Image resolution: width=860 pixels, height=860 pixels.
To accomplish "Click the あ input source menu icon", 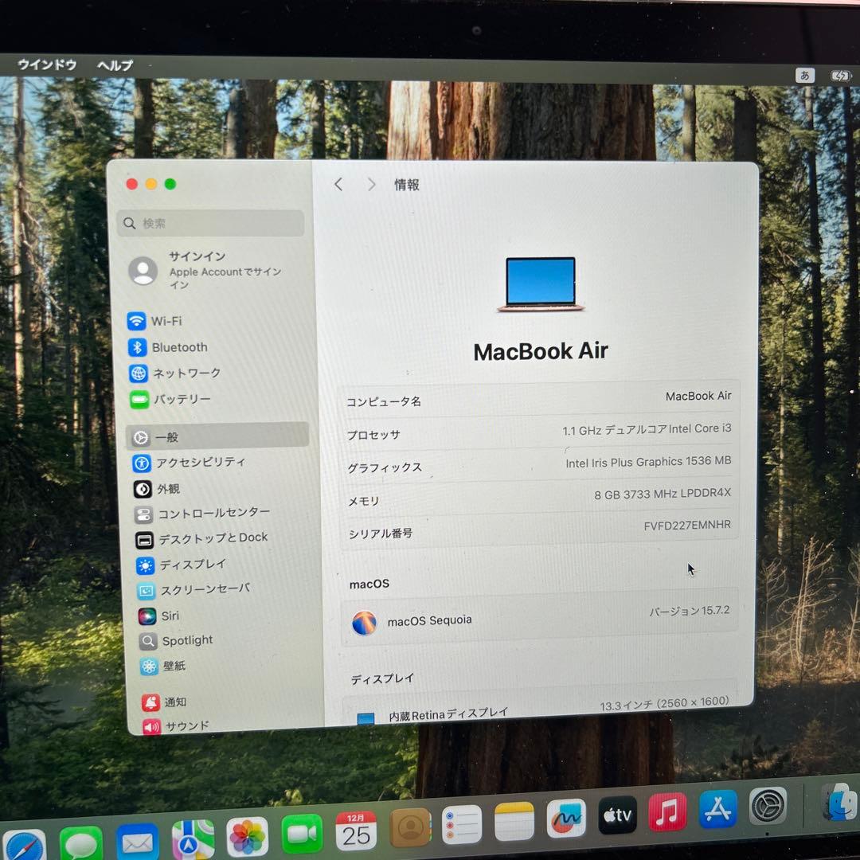I will coord(804,75).
